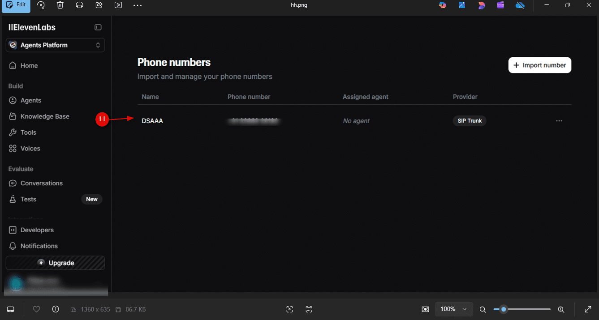
Task: Open the See more menu
Action: (137, 5)
